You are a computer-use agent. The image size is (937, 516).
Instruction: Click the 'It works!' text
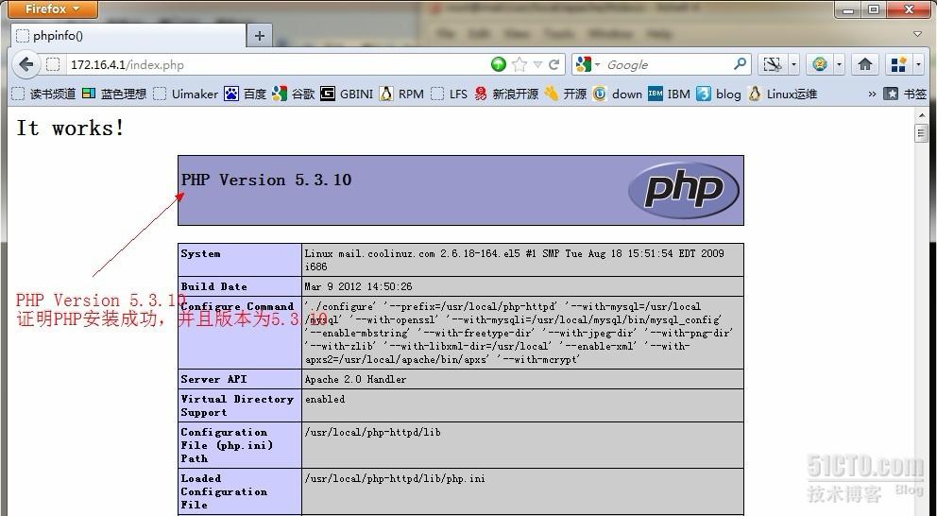71,128
